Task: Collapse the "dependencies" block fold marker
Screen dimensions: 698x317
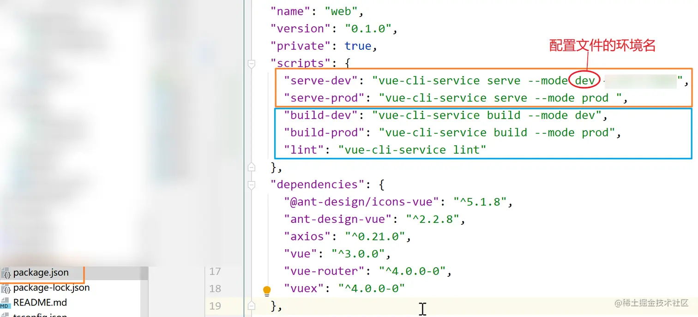Action: (x=251, y=185)
